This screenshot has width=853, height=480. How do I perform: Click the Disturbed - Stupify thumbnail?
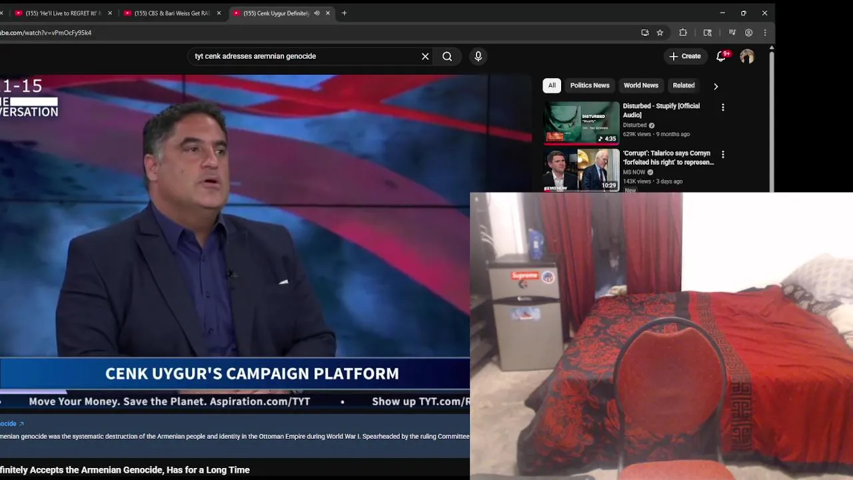point(582,123)
